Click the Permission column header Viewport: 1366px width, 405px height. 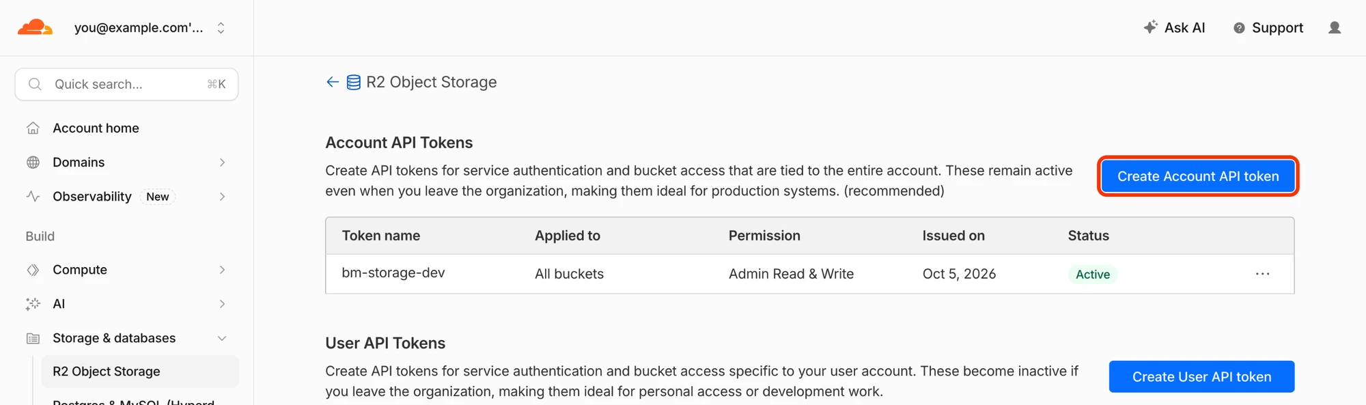[x=764, y=236]
